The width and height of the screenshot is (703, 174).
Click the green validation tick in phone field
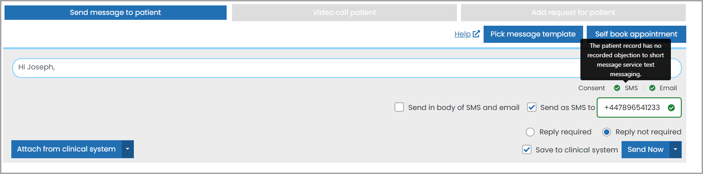point(671,108)
